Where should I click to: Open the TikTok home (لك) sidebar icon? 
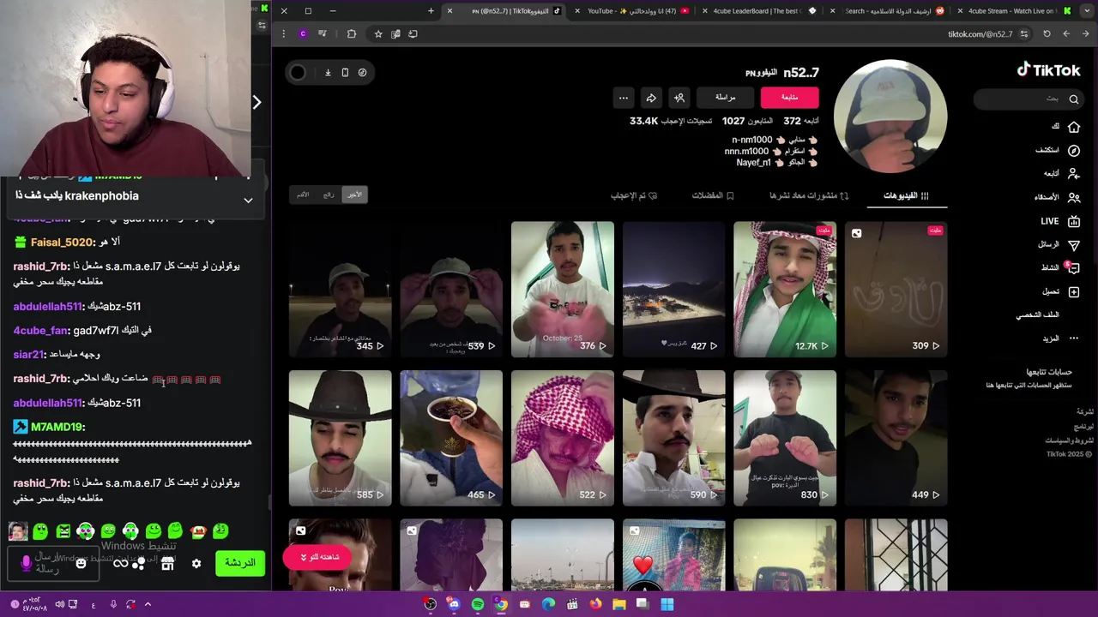[1073, 127]
